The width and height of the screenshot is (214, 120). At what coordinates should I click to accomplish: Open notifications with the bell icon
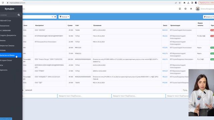tap(191, 9)
